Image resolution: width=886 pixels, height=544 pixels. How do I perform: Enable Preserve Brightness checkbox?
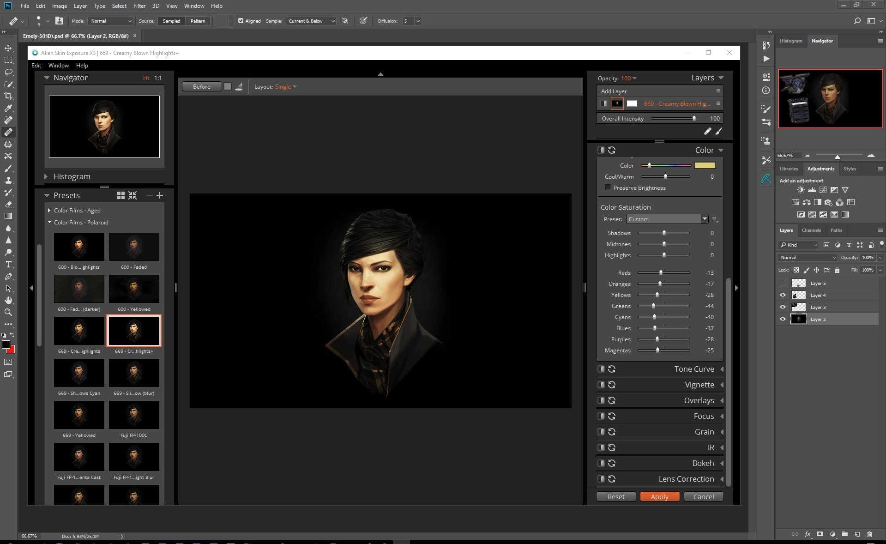[x=608, y=187]
